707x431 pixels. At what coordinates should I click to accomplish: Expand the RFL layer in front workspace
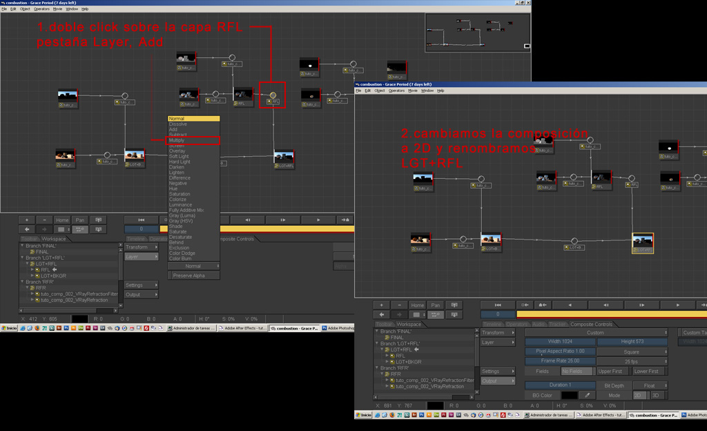[x=387, y=355]
